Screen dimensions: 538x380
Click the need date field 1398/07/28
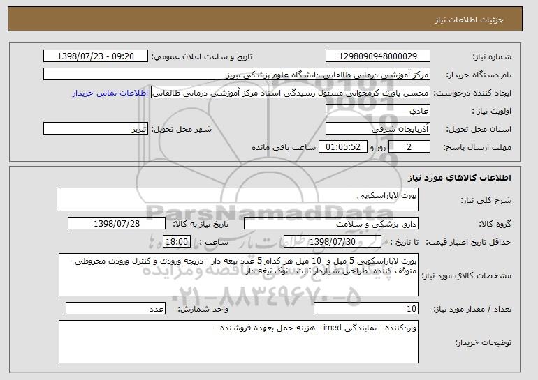[117, 224]
